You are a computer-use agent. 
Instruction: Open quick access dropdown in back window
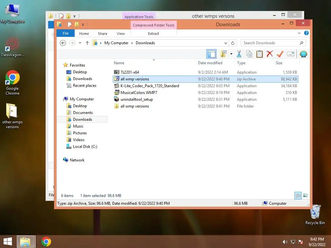[x=75, y=16]
